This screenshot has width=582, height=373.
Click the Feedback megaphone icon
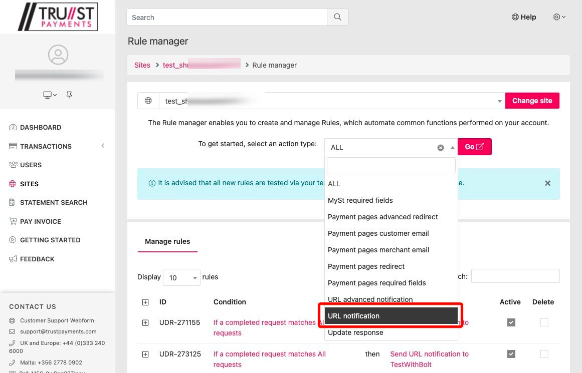click(x=13, y=259)
